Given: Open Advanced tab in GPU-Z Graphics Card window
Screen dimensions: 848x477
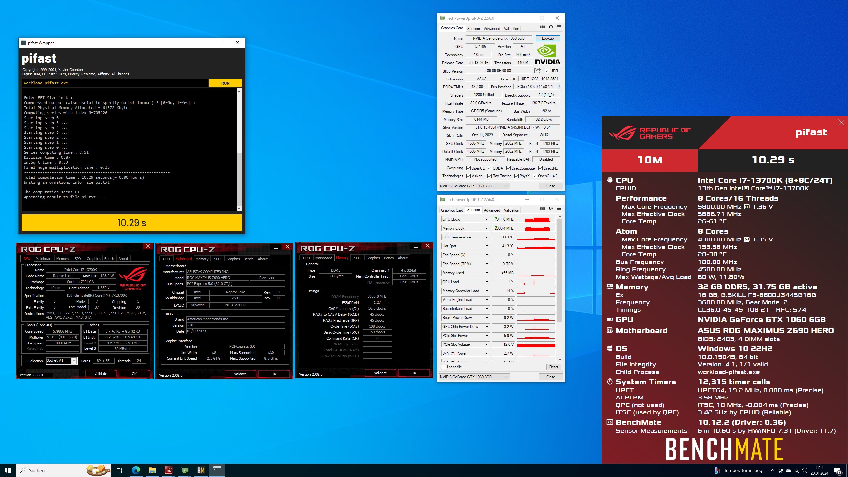Looking at the screenshot, I should 492,29.
